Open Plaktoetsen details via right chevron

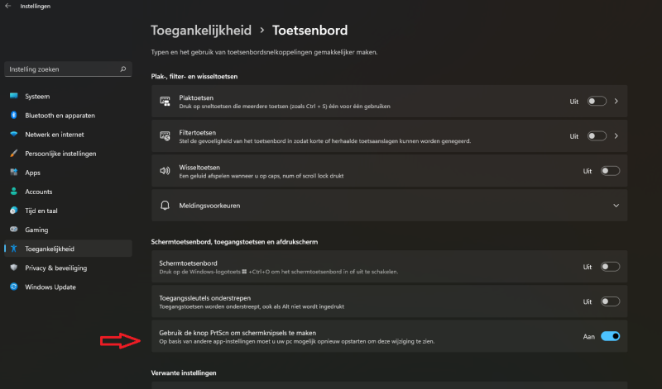click(616, 101)
